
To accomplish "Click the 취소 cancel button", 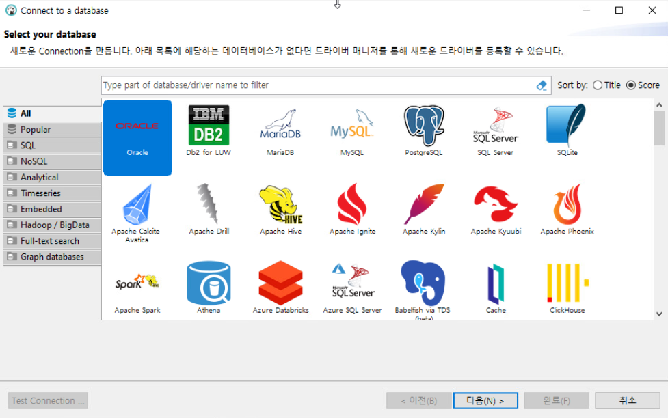I will point(628,400).
